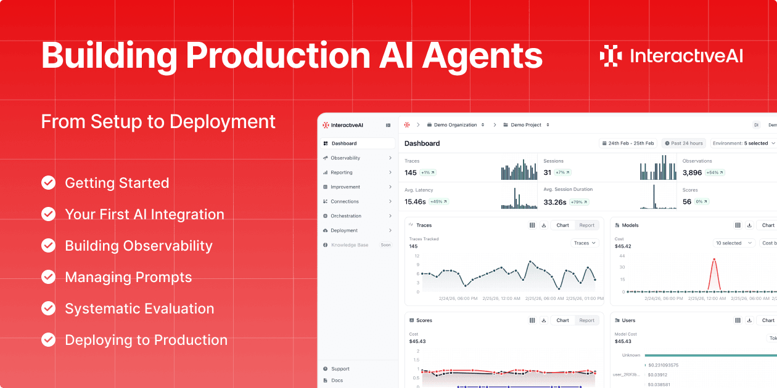Viewport: 777px width, 388px height.
Task: Open Demo Project from the breadcrumb
Action: tap(526, 124)
